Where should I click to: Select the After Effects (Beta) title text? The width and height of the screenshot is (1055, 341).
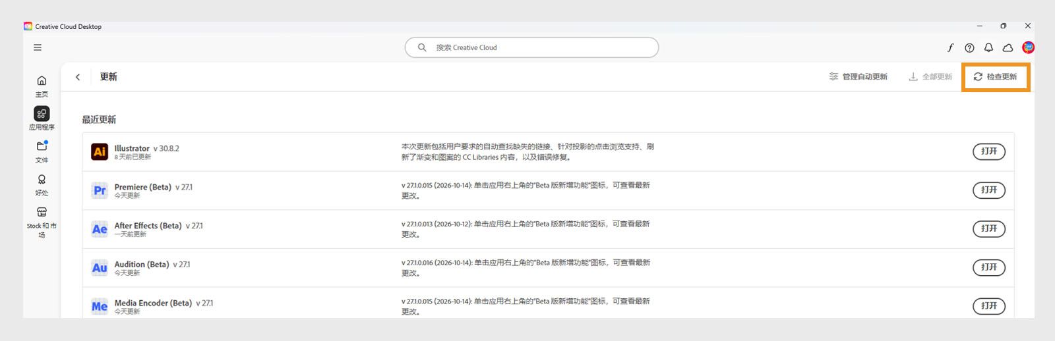[148, 226]
